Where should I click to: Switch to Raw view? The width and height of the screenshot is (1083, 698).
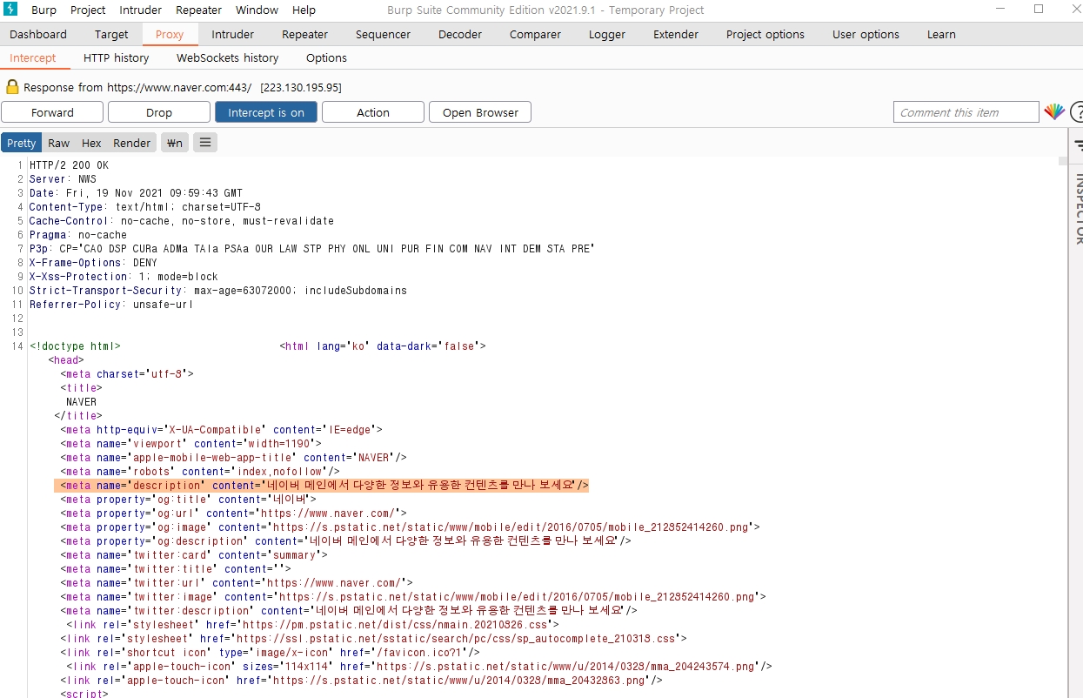click(x=59, y=143)
